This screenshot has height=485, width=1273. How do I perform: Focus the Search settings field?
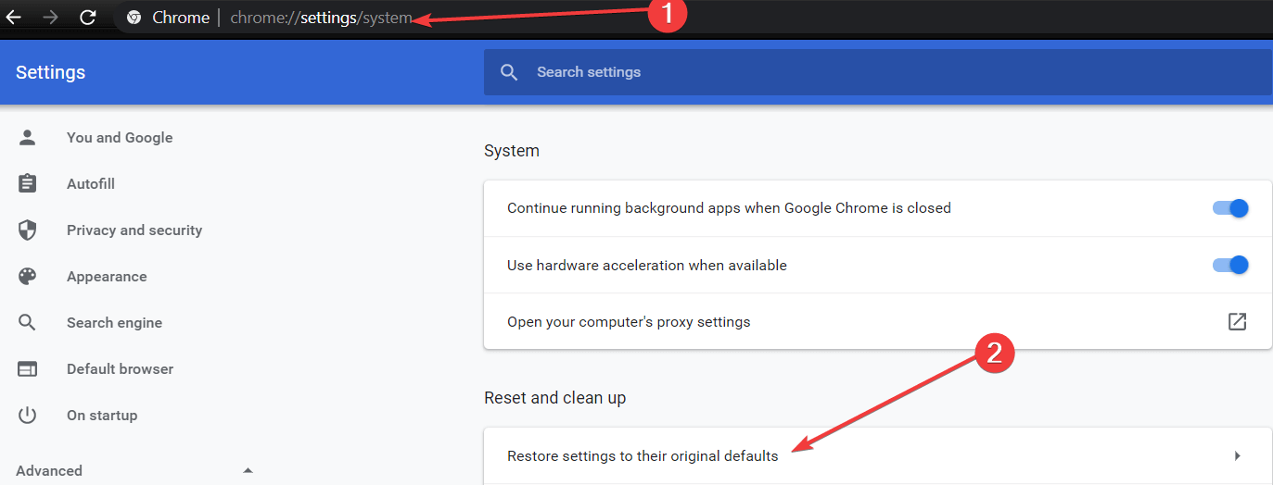tap(877, 72)
